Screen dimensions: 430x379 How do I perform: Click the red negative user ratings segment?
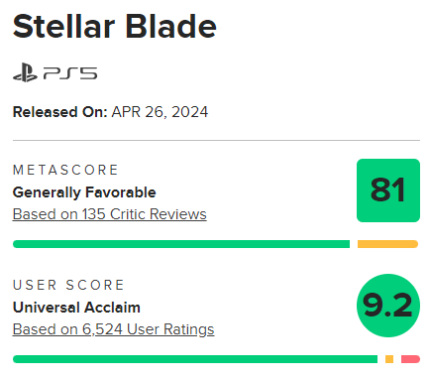[410, 359]
